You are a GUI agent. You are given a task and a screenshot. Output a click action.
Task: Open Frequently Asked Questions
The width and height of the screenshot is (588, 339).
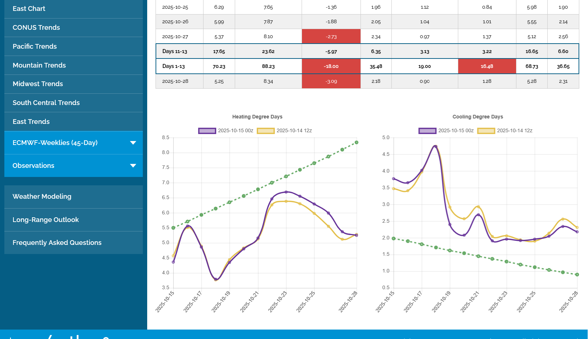pyautogui.click(x=57, y=243)
